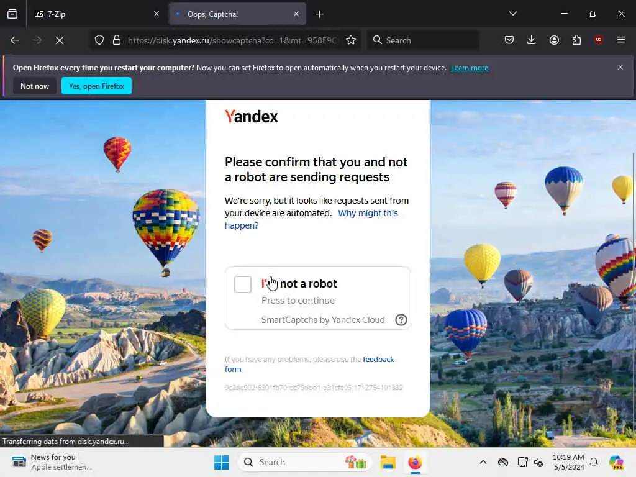Focus the Firefox toolbar Search box
This screenshot has width=636, height=477.
coord(422,40)
